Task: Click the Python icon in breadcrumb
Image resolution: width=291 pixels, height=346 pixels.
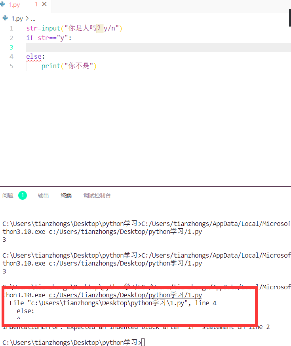Action: click(5, 18)
